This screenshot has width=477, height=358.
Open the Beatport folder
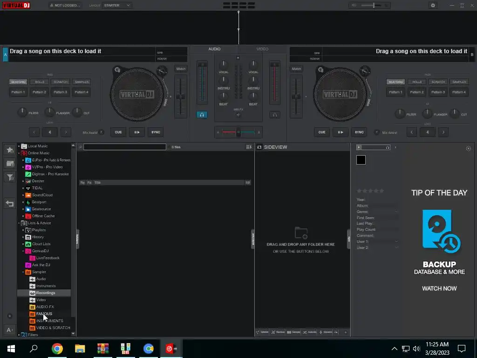tap(39, 202)
